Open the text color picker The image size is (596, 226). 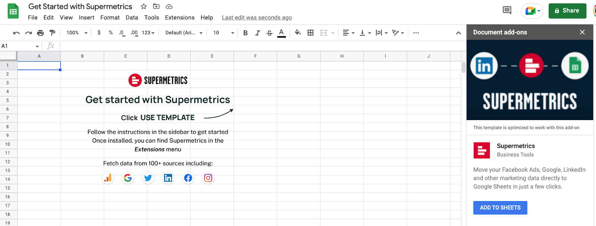click(282, 33)
